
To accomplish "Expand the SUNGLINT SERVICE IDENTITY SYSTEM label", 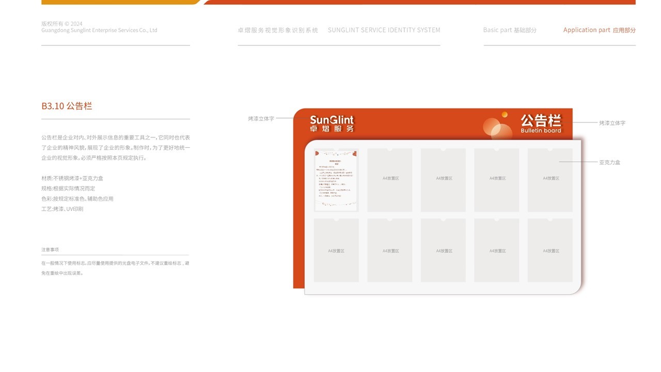I will 384,30.
